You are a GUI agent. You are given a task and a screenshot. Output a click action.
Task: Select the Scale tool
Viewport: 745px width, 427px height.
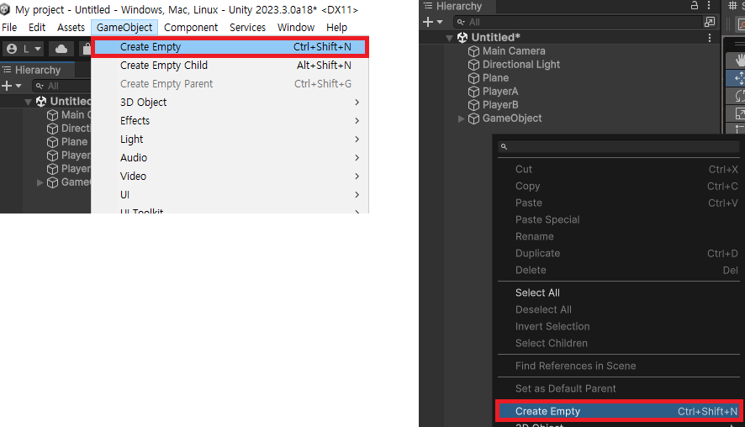coord(737,113)
